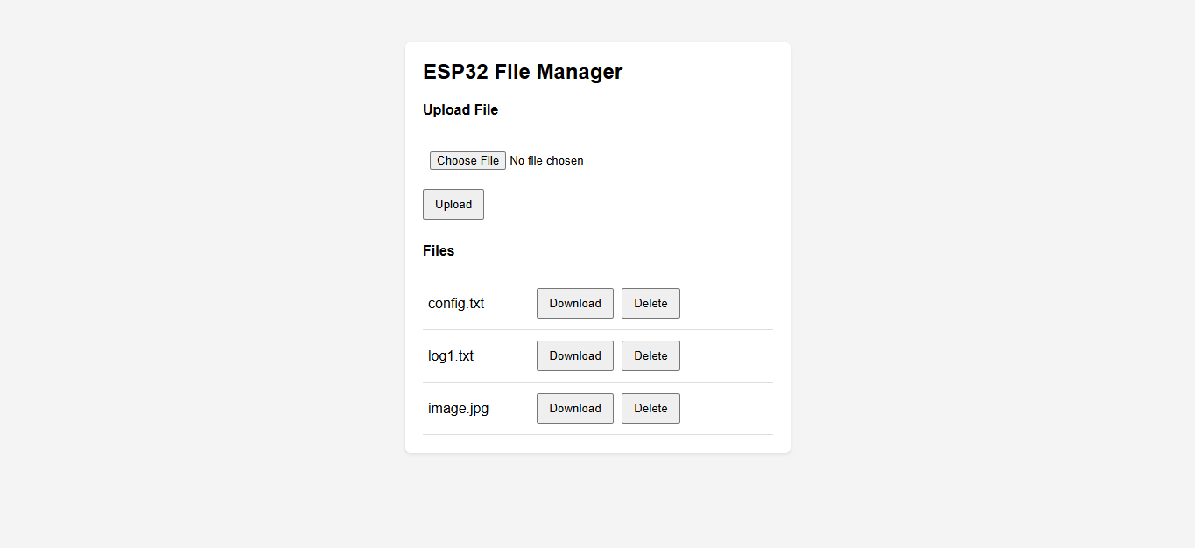This screenshot has width=1195, height=548.
Task: Select the log1.txt filename text
Action: 450,356
